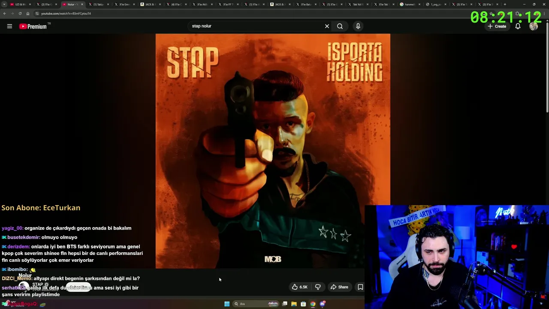Click the browser forward arrow
This screenshot has width=549, height=309.
click(12, 13)
